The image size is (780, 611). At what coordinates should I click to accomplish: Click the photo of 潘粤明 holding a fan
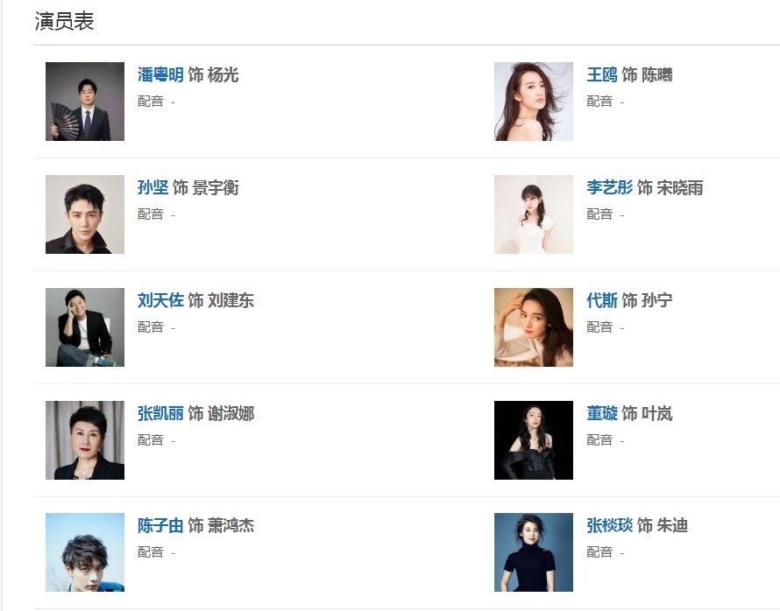(x=85, y=102)
